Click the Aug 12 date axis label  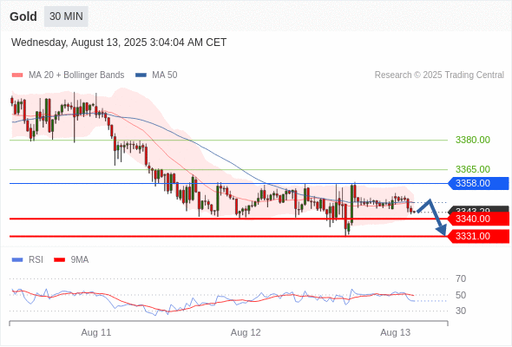(246, 332)
